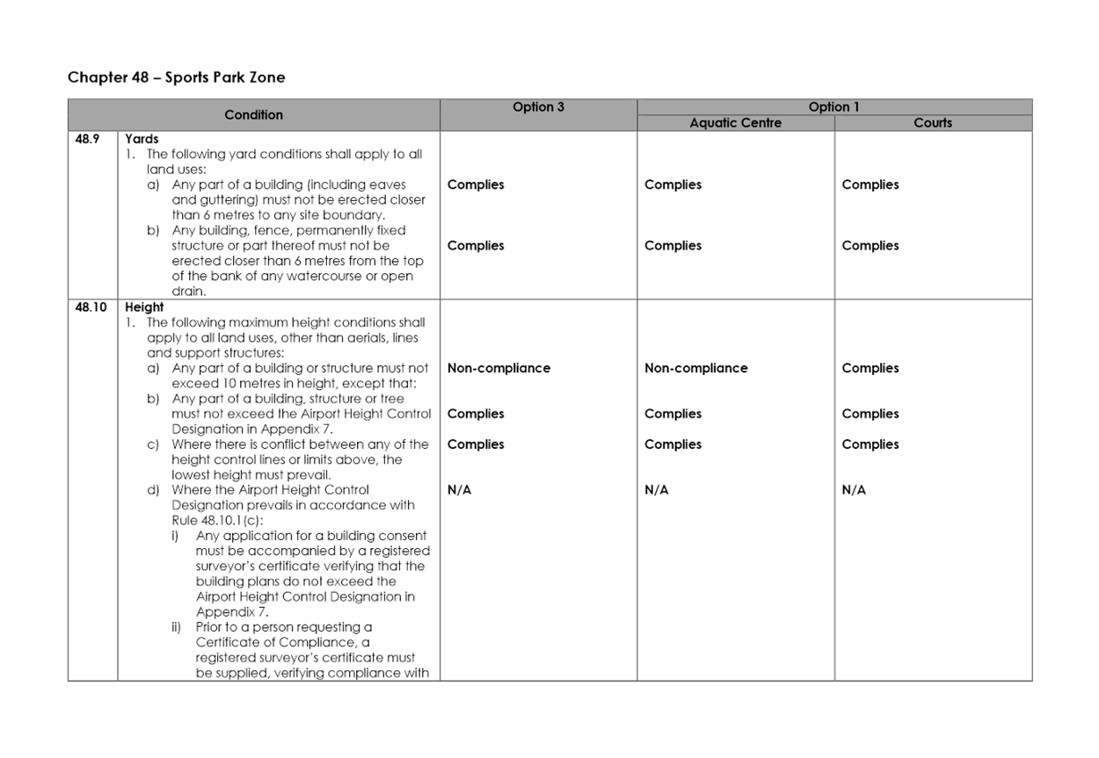Click sub-clause i) about registered surveyor's certificate
The width and height of the screenshot is (1099, 758).
(x=313, y=574)
